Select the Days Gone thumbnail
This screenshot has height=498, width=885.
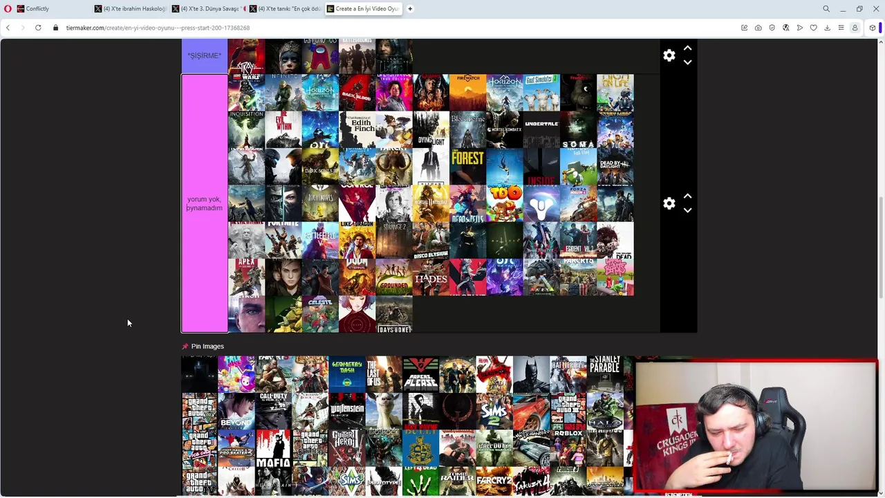tap(394, 314)
